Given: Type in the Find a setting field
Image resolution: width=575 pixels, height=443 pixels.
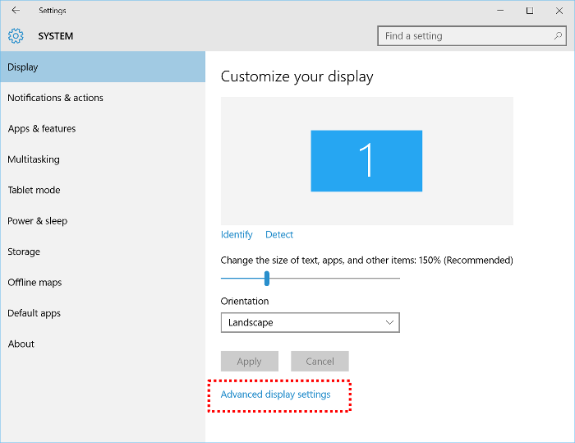Looking at the screenshot, I should 464,36.
